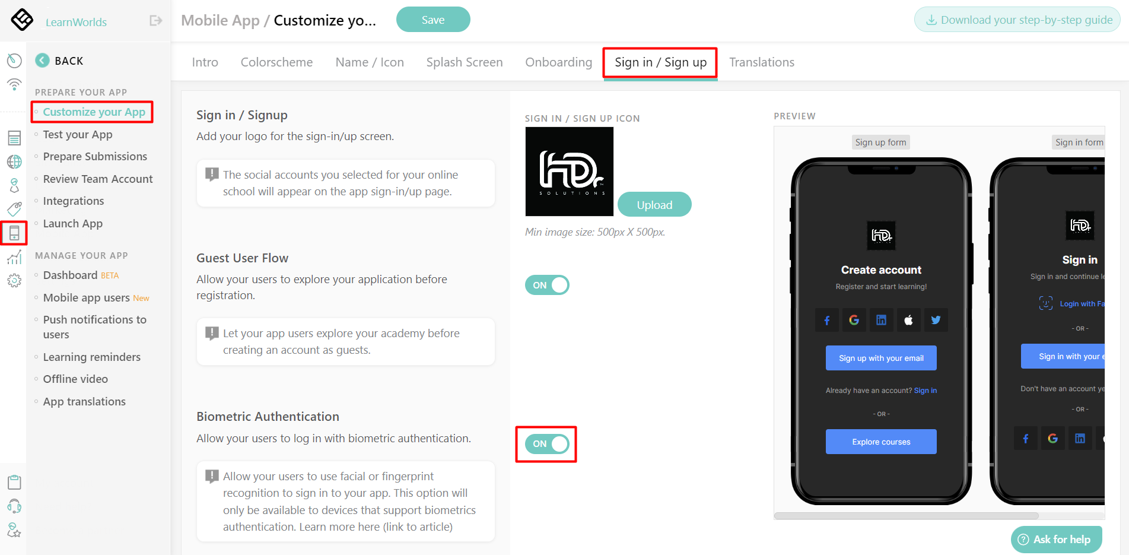Toggle Biometric Authentication switch
Image resolution: width=1129 pixels, height=555 pixels.
coord(547,443)
